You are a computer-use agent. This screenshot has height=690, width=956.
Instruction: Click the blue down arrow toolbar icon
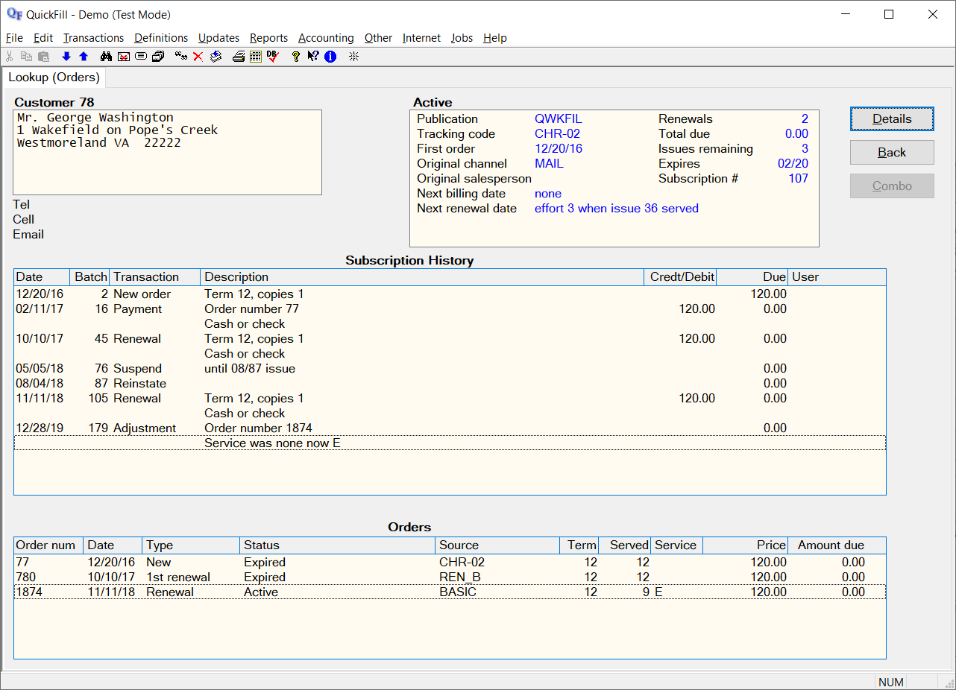tap(66, 57)
